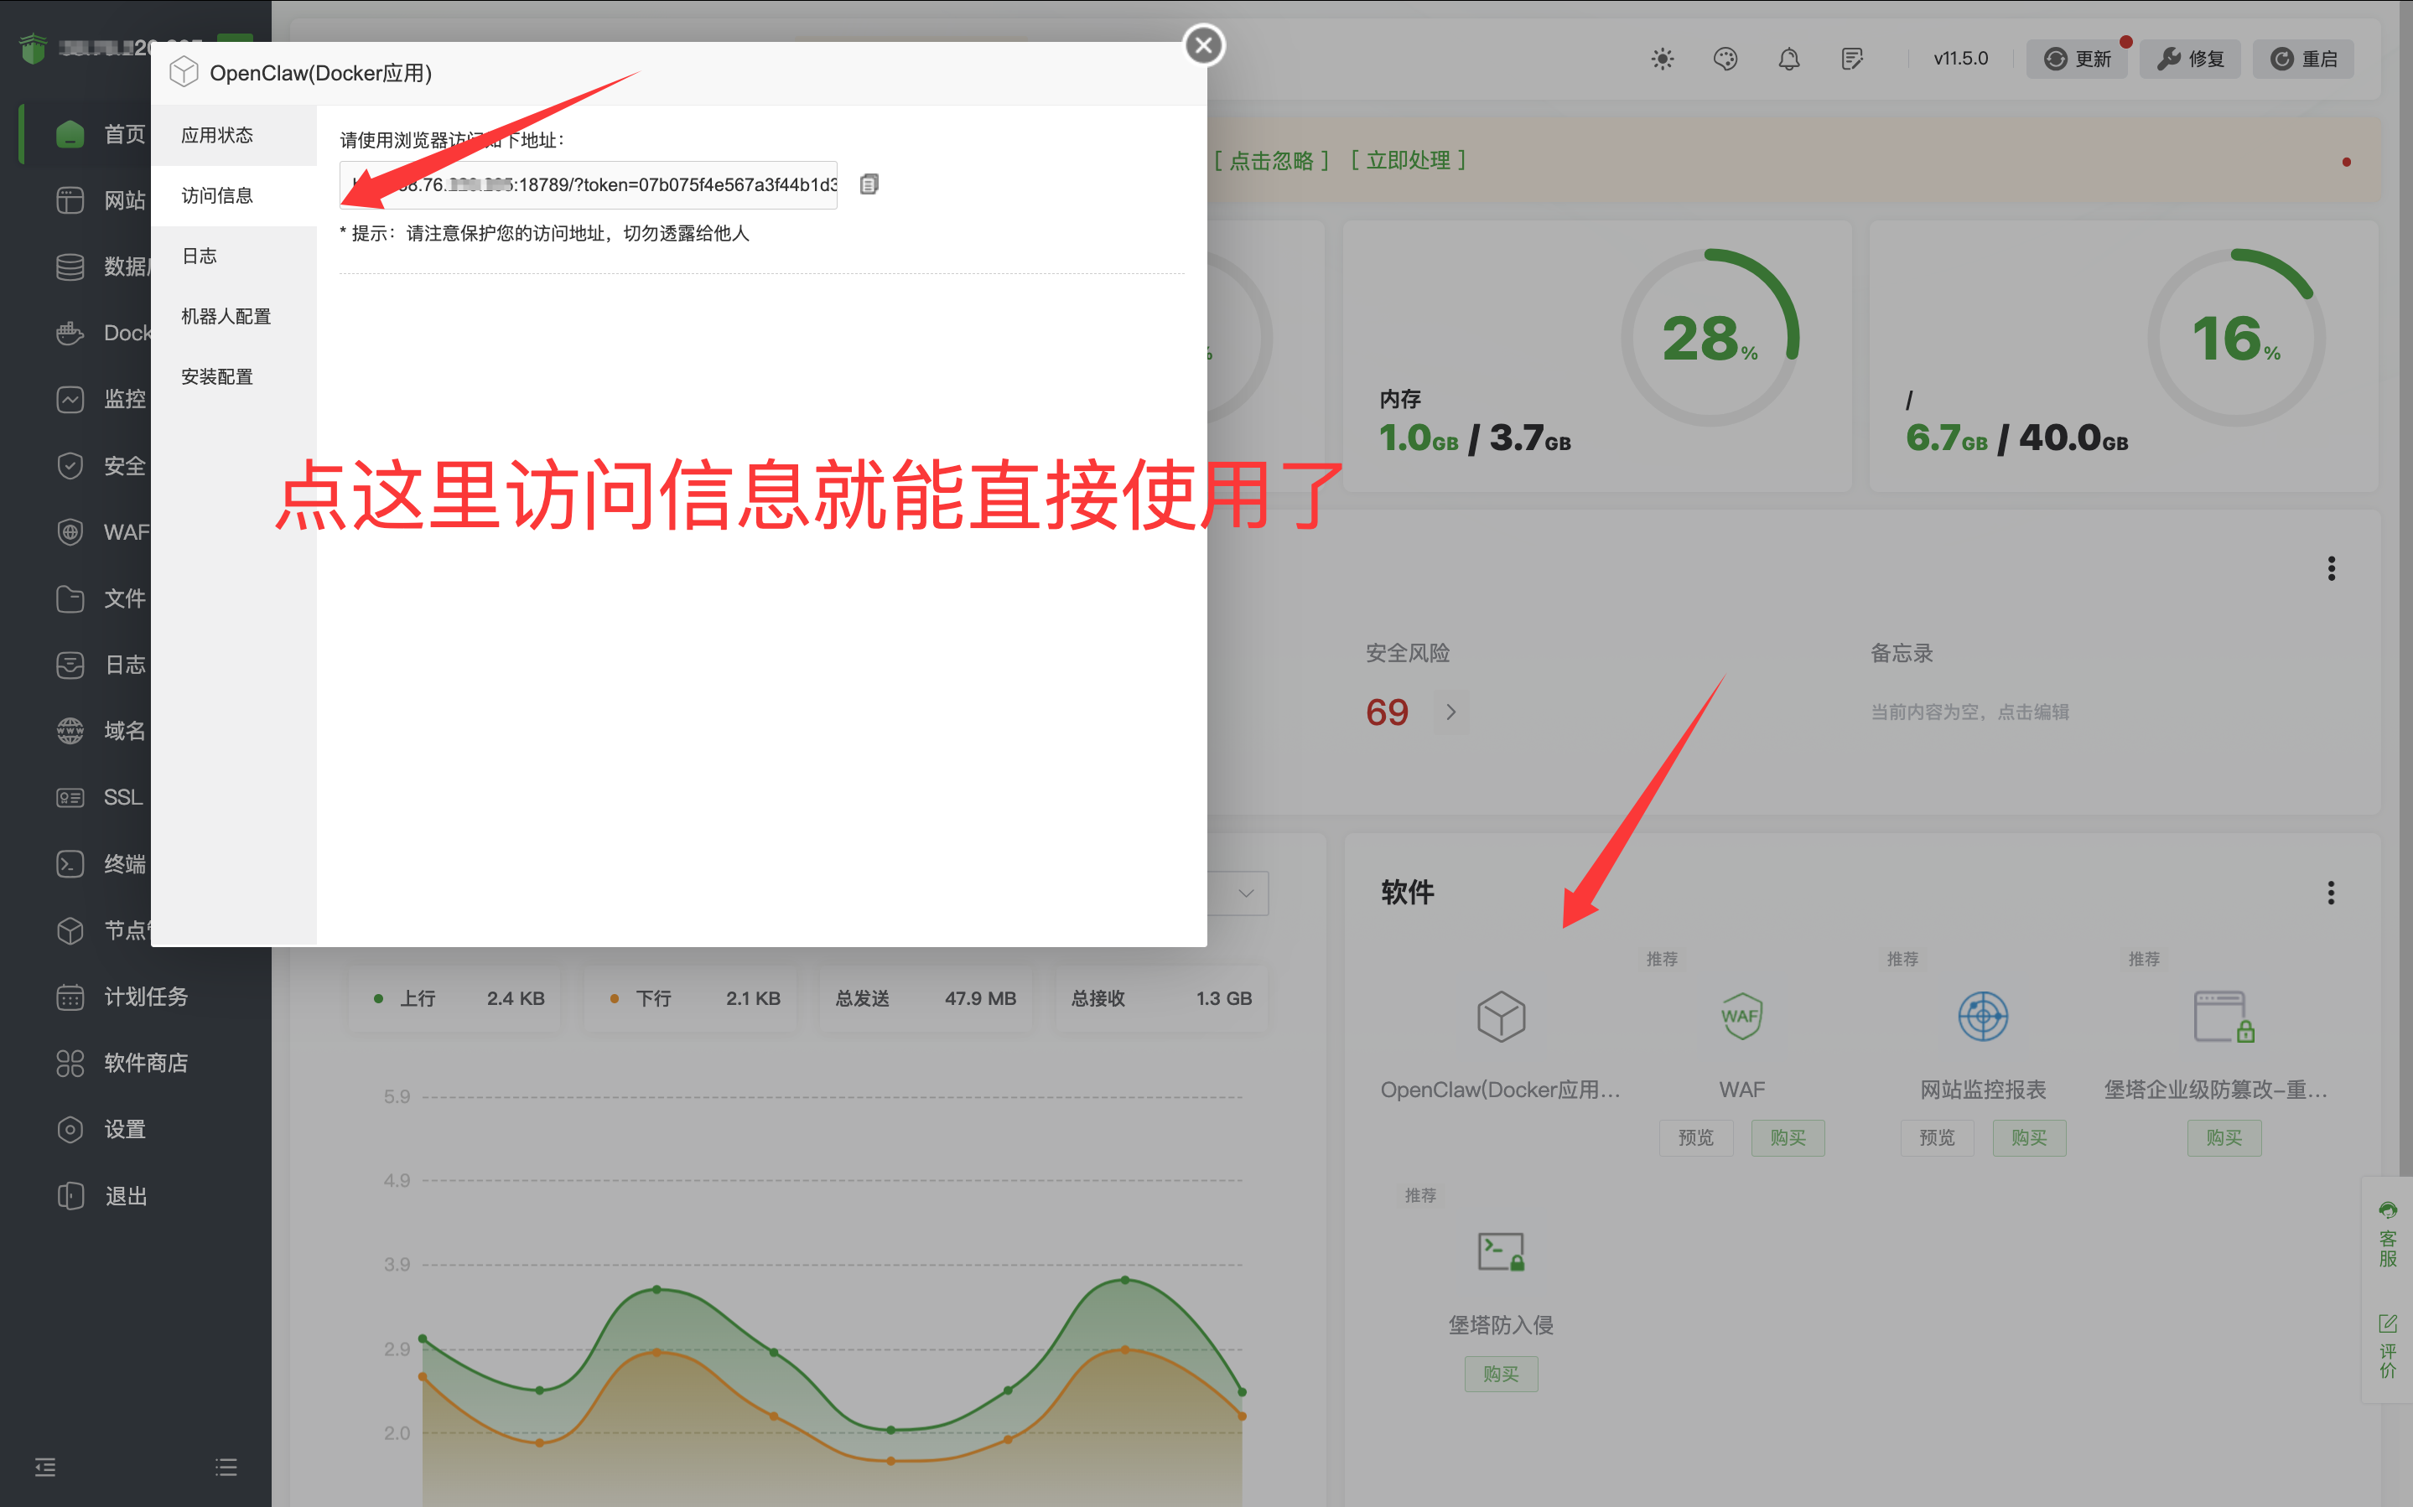Viewport: 2413px width, 1507px height.
Task: Open the network dropdown above traffic chart
Action: coord(1245,893)
